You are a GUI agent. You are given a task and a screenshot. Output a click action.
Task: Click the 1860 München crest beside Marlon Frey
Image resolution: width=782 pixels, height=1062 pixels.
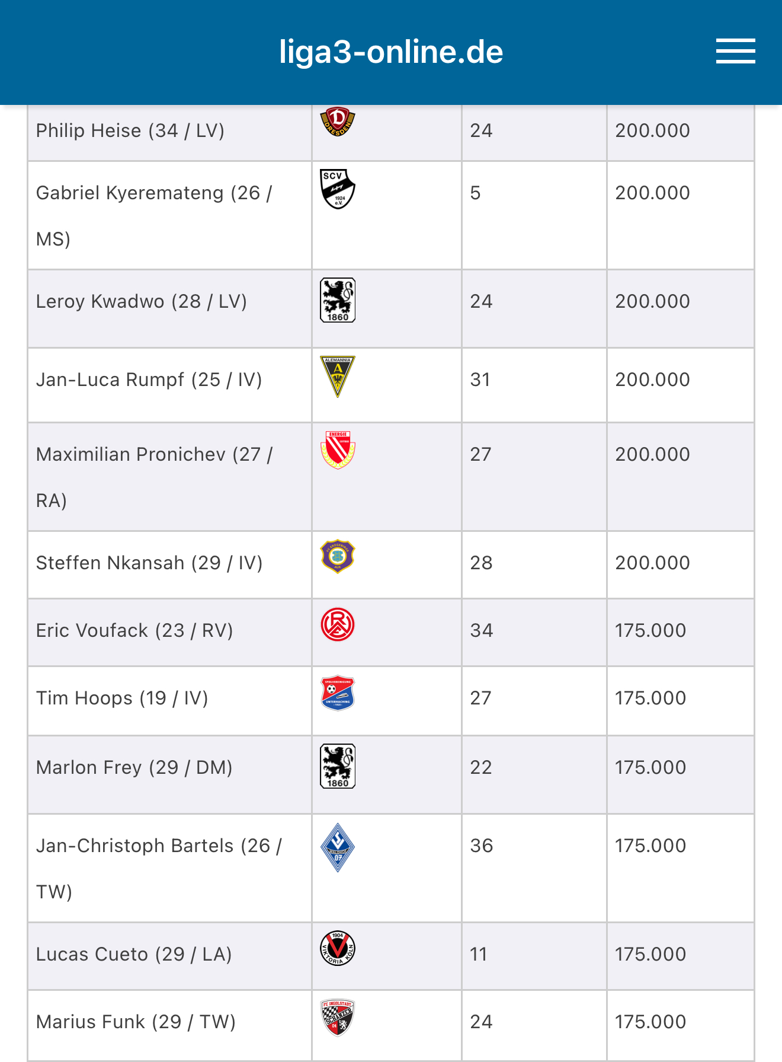point(338,766)
